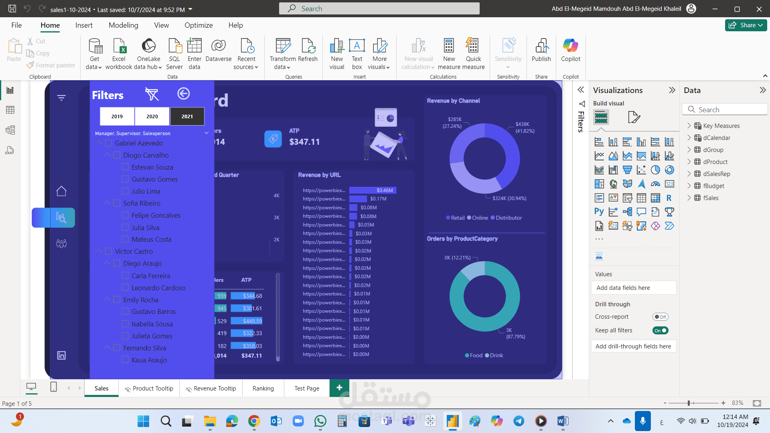Expand the fSales table

pos(689,198)
